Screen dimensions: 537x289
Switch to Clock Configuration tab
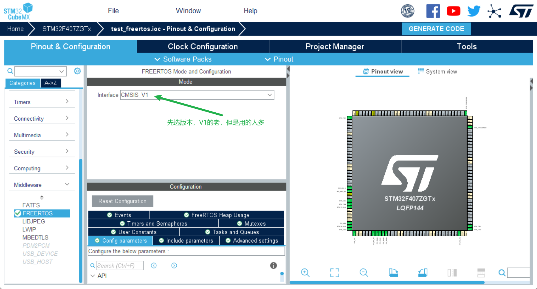coord(203,46)
